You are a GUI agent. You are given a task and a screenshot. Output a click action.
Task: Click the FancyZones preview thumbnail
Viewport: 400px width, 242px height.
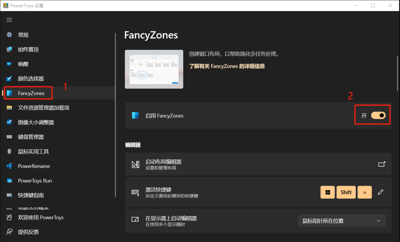click(154, 69)
